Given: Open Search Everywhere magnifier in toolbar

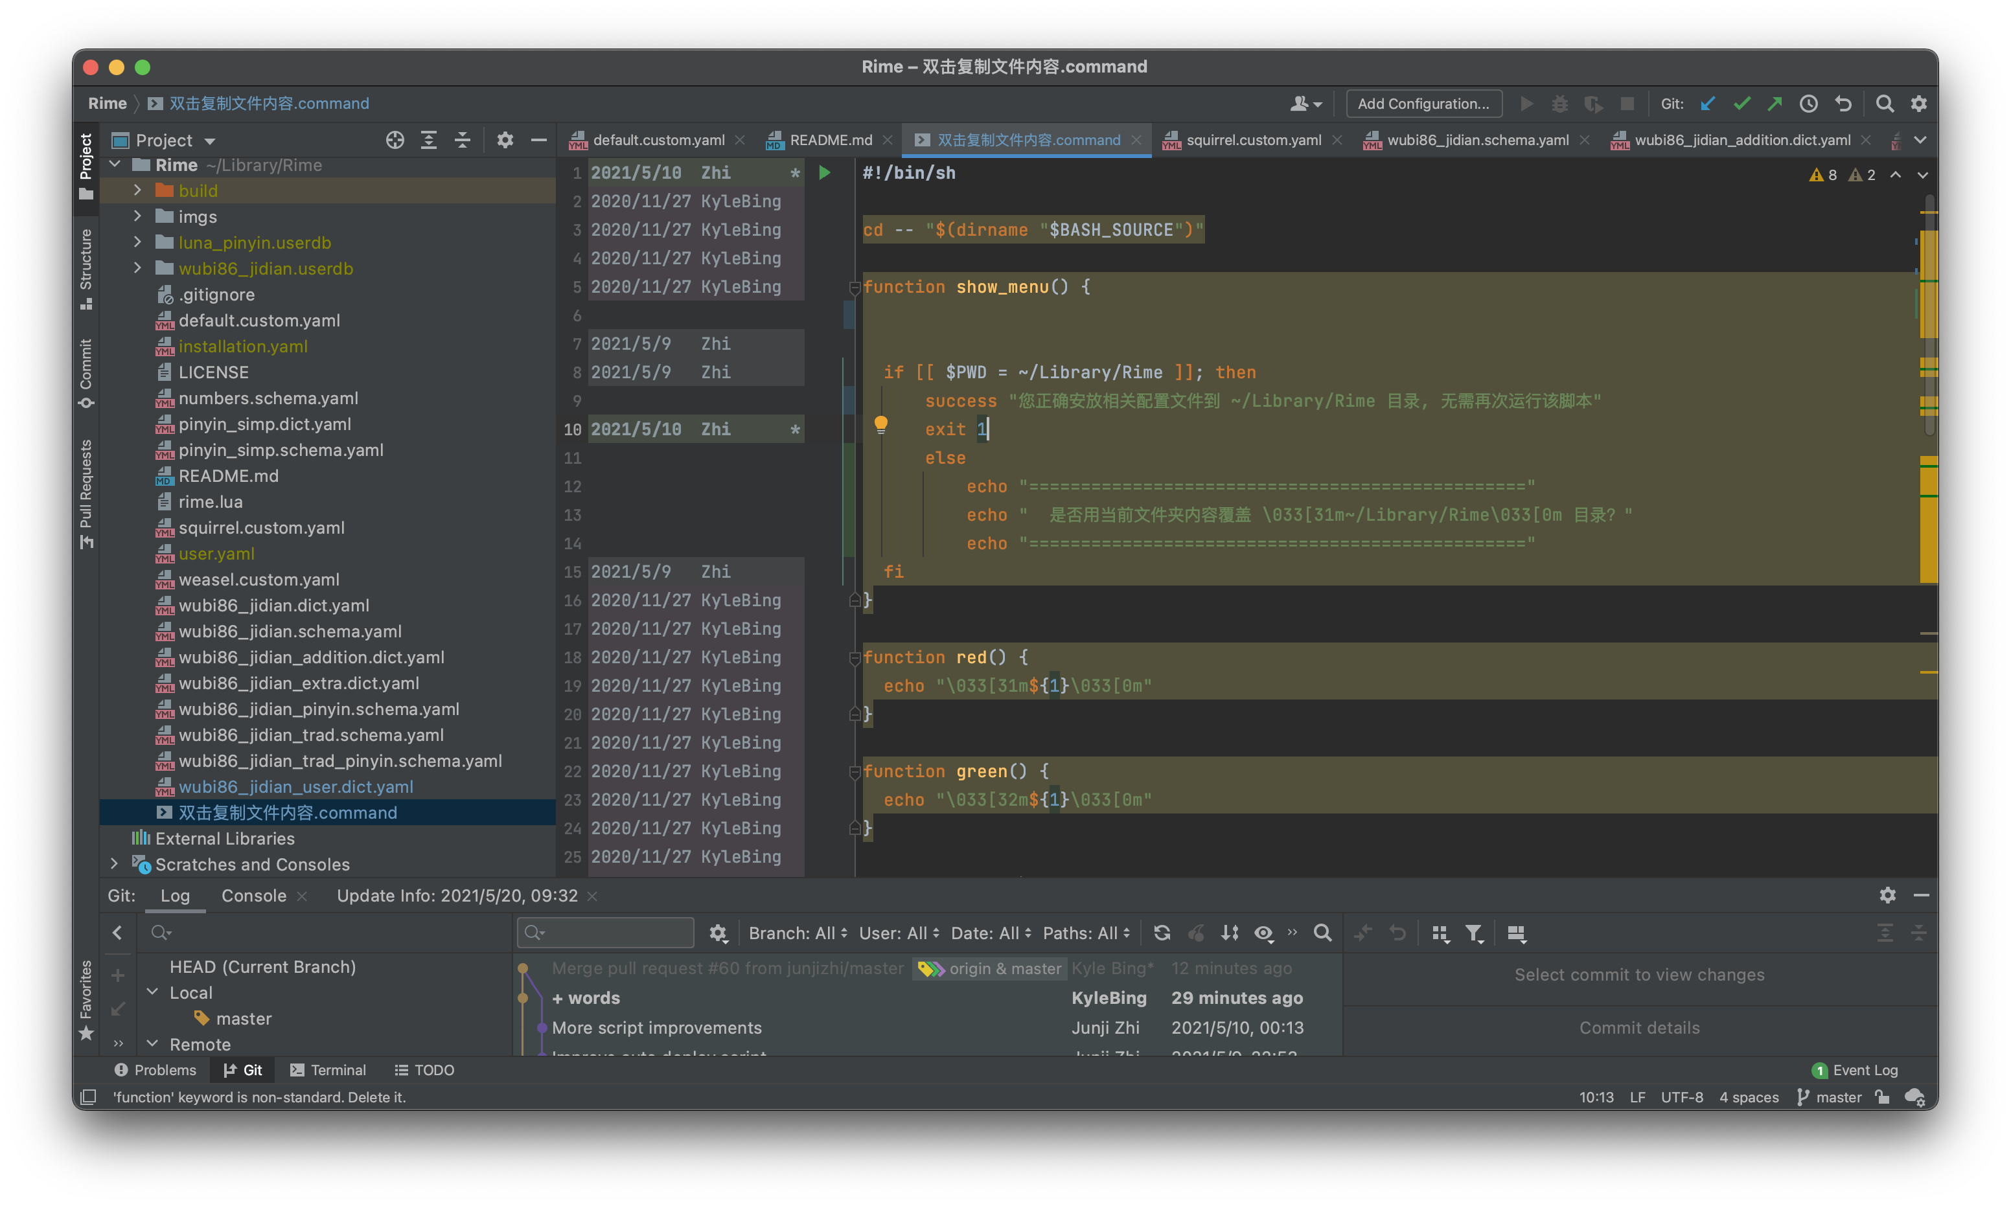Looking at the screenshot, I should [x=1884, y=103].
